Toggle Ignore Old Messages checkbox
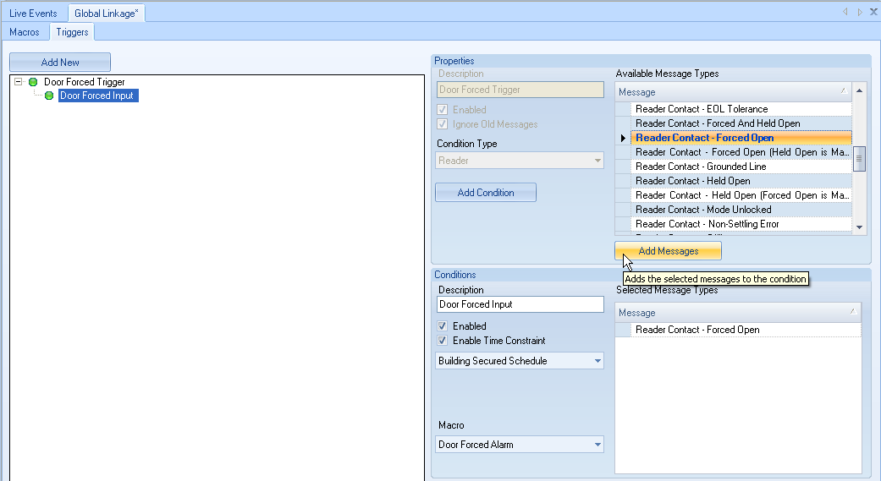This screenshot has width=881, height=481. click(x=443, y=124)
